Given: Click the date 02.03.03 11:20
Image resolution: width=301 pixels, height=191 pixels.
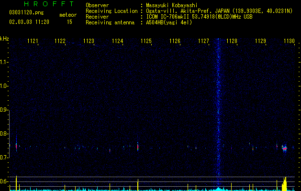Looking at the screenshot, I should point(29,22).
